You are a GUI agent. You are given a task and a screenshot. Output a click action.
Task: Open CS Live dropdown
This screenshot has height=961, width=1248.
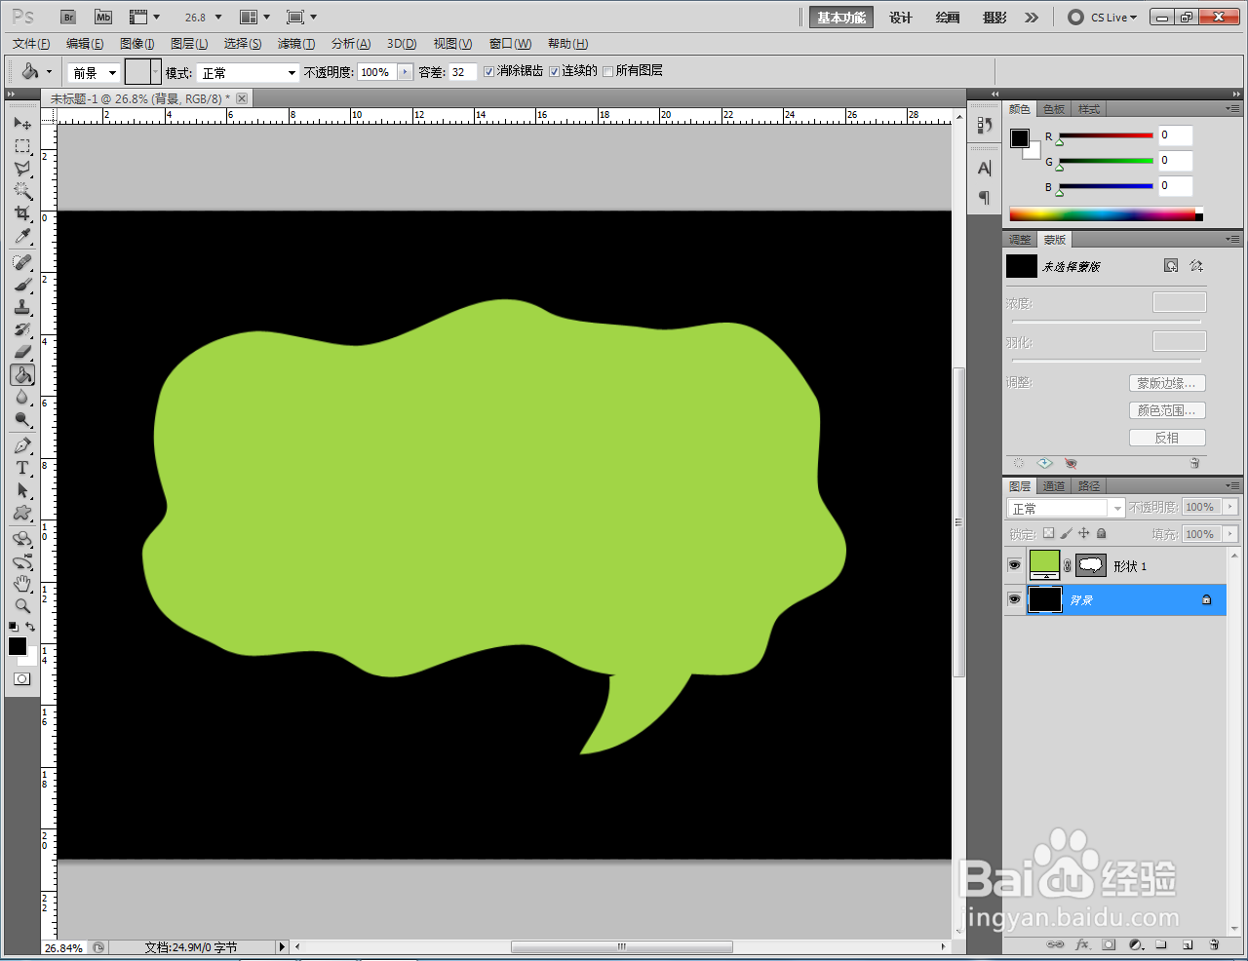pyautogui.click(x=1103, y=18)
